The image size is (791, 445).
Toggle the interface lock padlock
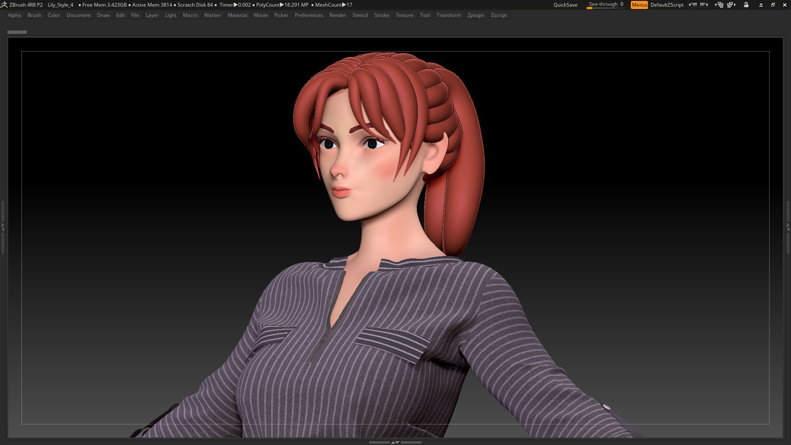(x=746, y=5)
